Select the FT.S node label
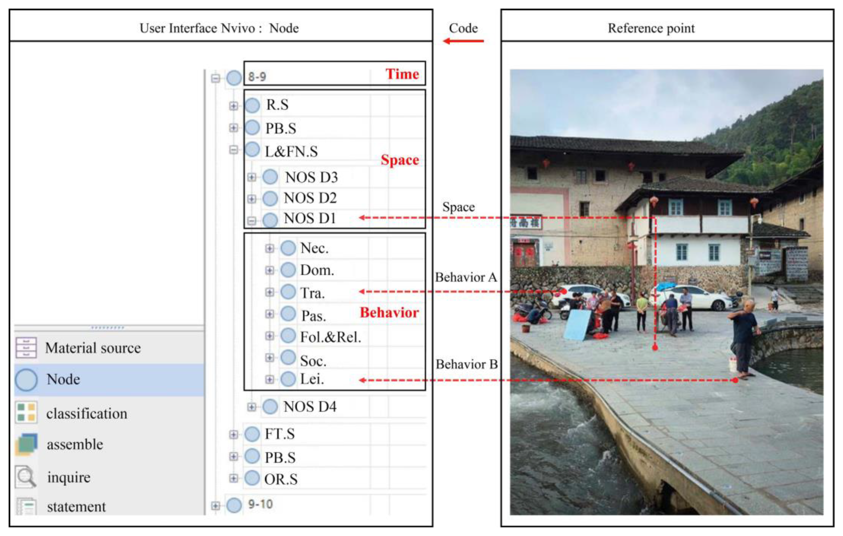The image size is (843, 536). (x=279, y=434)
